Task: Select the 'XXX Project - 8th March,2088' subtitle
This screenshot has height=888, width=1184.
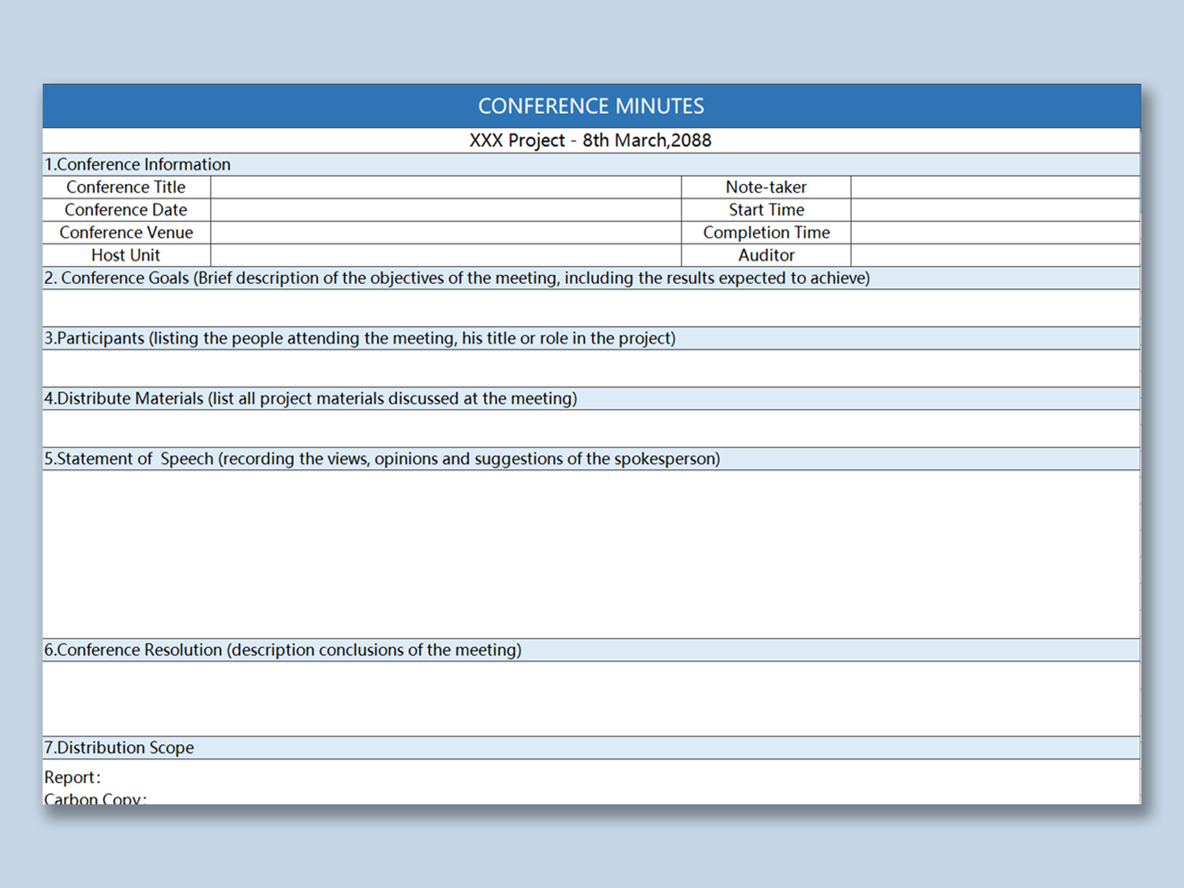Action: point(591,141)
